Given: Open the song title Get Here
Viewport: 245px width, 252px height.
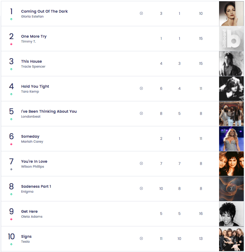Looking at the screenshot, I should click(29, 212).
